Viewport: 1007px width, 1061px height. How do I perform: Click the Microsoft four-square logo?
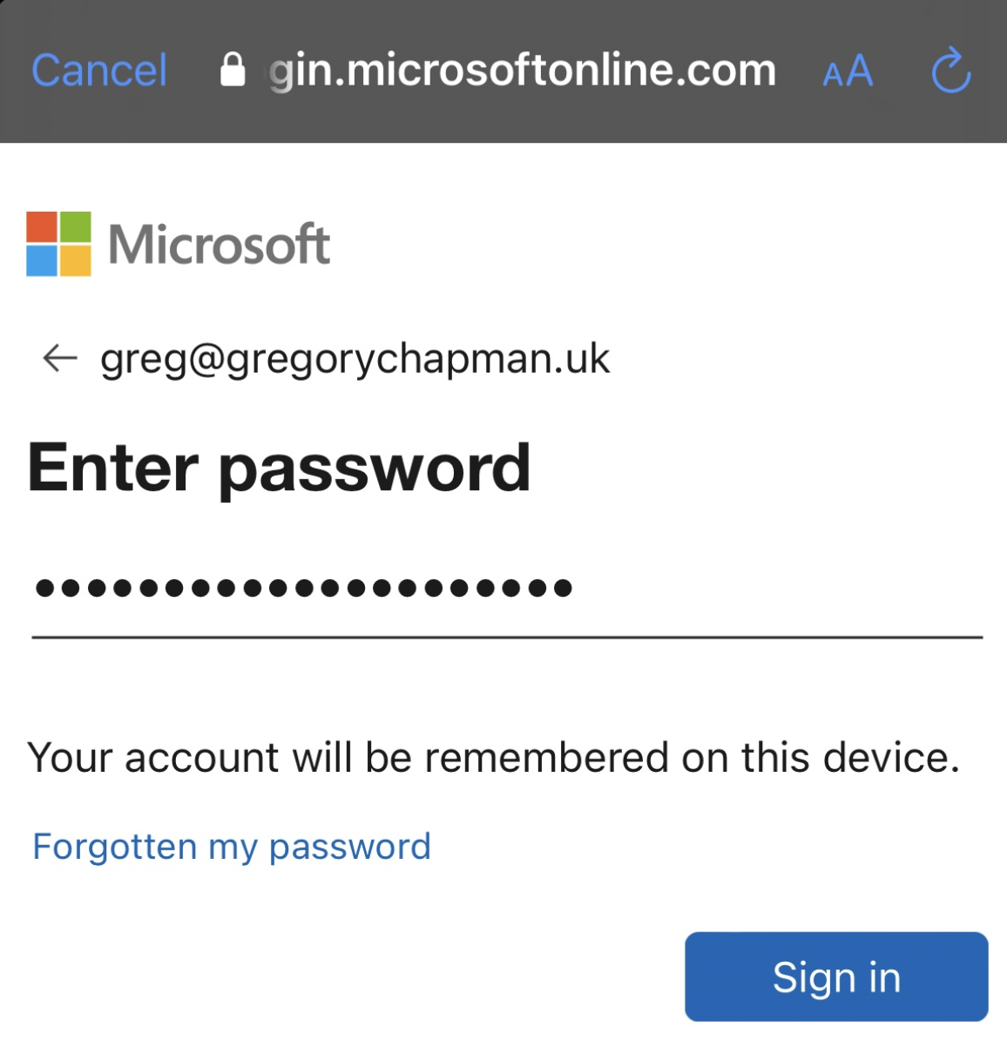click(58, 244)
